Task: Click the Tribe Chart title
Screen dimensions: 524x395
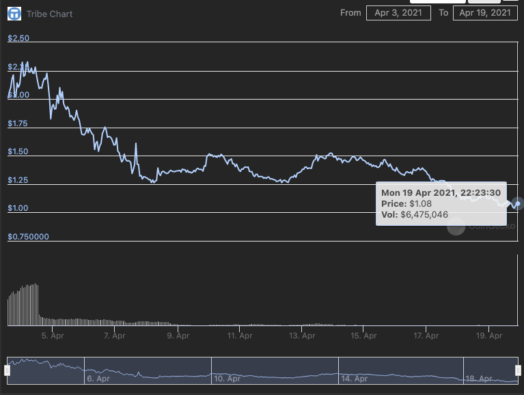Action: 49,14
